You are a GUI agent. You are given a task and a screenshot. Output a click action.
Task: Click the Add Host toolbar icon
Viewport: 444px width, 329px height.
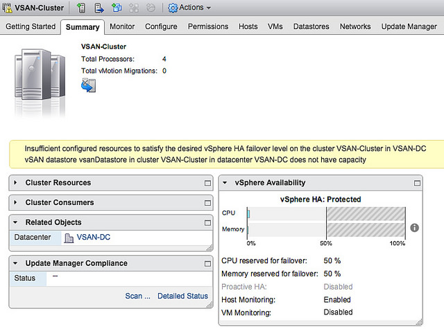(x=81, y=8)
